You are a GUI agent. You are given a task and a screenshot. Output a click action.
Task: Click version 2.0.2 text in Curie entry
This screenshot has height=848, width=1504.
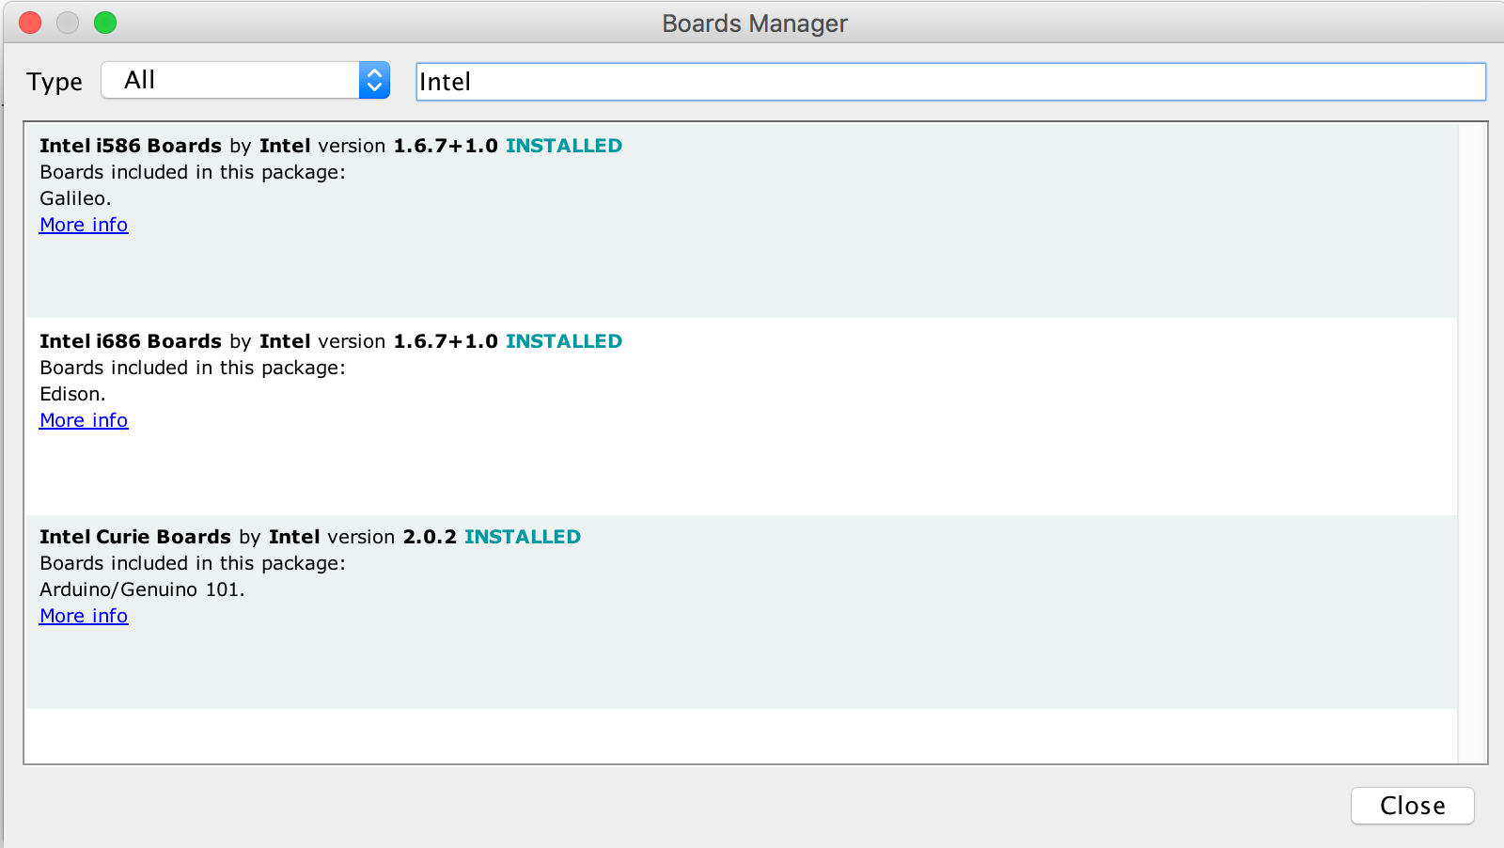point(392,537)
